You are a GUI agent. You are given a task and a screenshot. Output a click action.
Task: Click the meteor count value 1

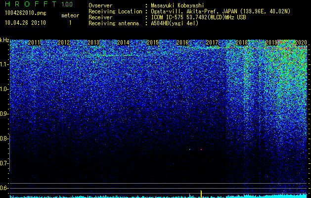(x=70, y=23)
